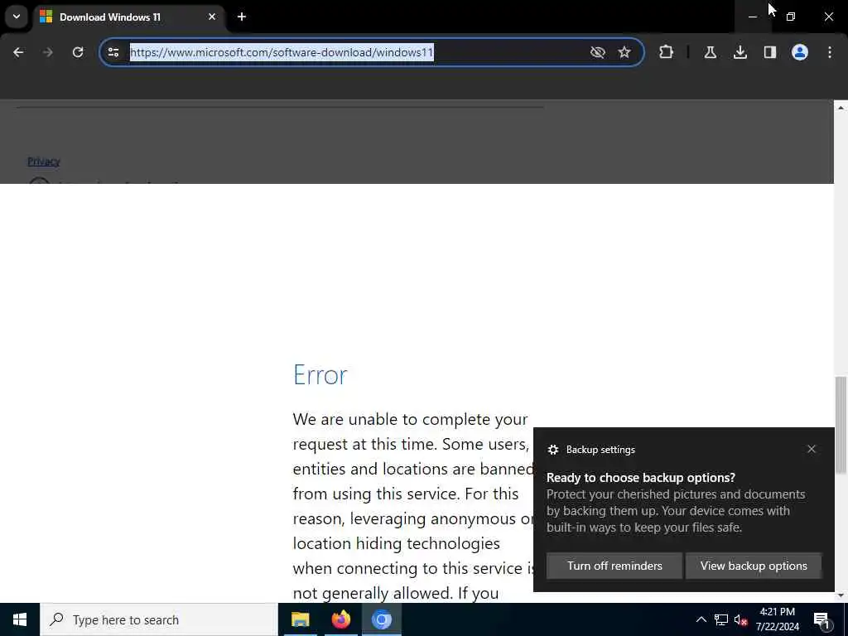Click Turn off reminders button
Image resolution: width=848 pixels, height=636 pixels.
point(614,566)
